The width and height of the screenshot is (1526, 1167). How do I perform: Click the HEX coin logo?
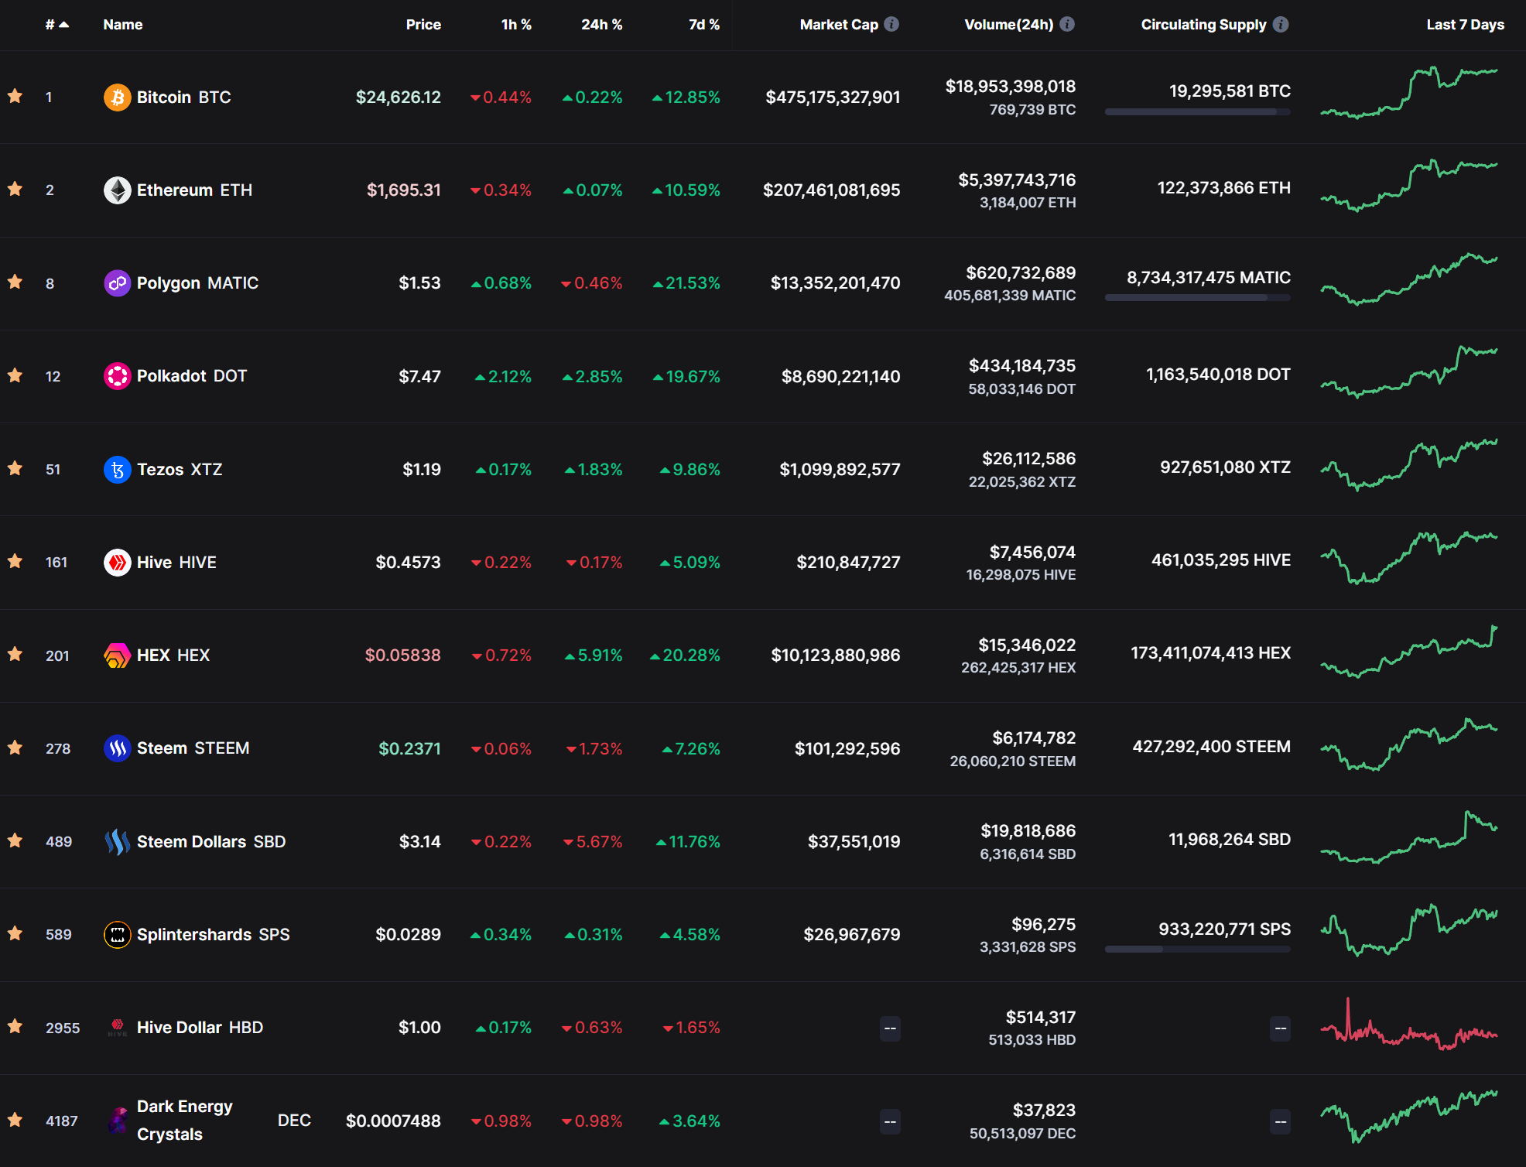(117, 655)
